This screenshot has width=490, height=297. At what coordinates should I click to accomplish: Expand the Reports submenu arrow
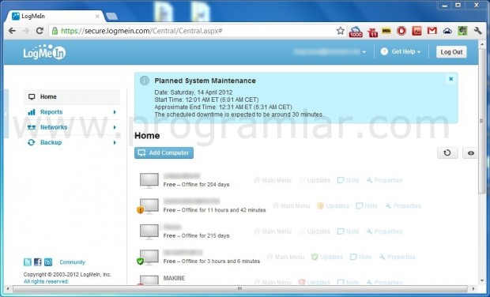(x=115, y=112)
